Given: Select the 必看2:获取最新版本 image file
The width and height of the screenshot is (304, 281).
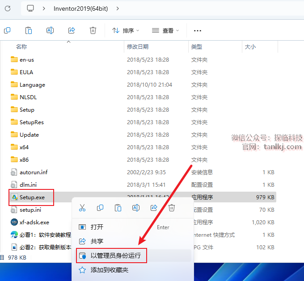Looking at the screenshot, I should [x=41, y=247].
